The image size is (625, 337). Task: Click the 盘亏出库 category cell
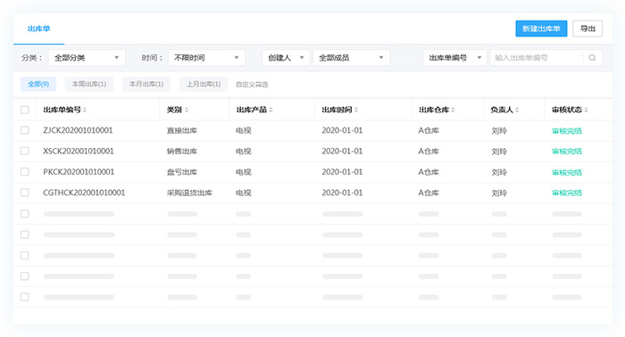pyautogui.click(x=182, y=172)
